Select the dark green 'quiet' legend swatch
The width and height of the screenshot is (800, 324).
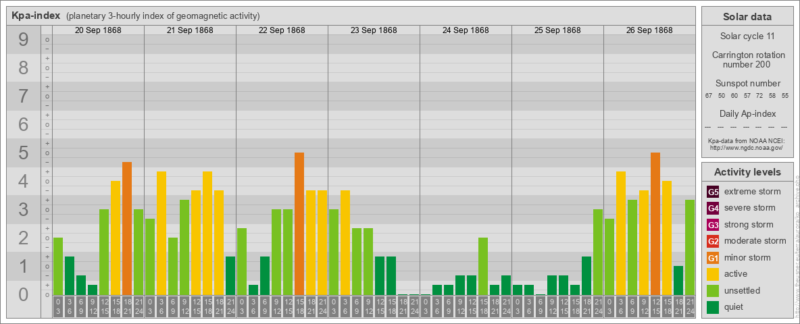pyautogui.click(x=713, y=307)
